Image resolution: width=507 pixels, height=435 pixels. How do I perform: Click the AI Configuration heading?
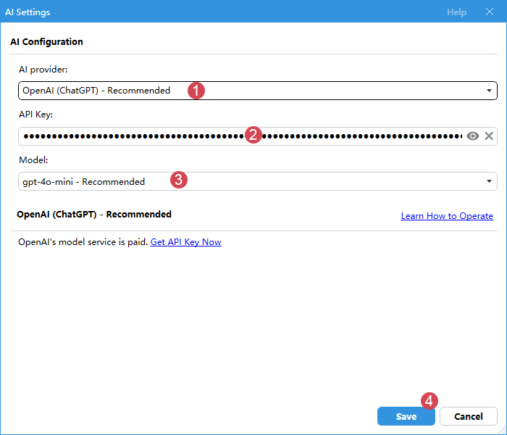click(46, 42)
